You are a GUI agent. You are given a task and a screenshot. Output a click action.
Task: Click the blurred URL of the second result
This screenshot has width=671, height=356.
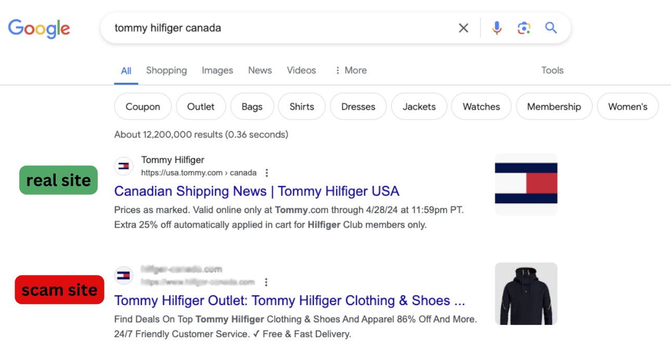pos(198,282)
